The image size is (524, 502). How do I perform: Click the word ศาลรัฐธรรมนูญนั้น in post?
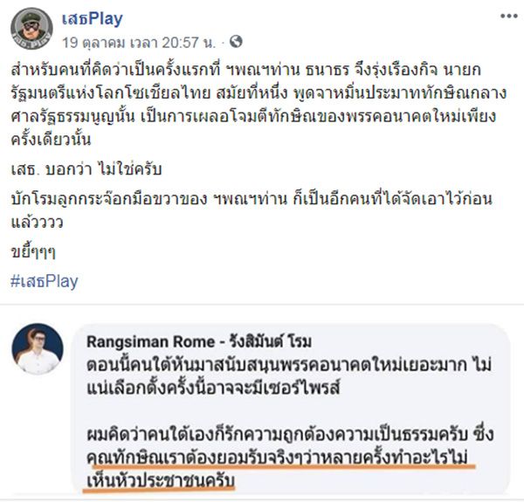pyautogui.click(x=72, y=116)
